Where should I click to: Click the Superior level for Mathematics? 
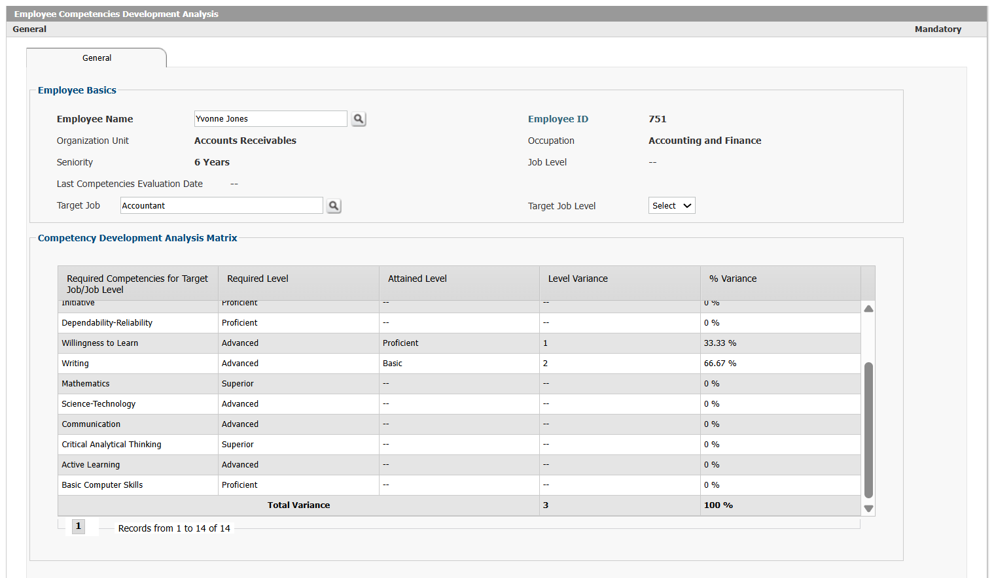(238, 384)
